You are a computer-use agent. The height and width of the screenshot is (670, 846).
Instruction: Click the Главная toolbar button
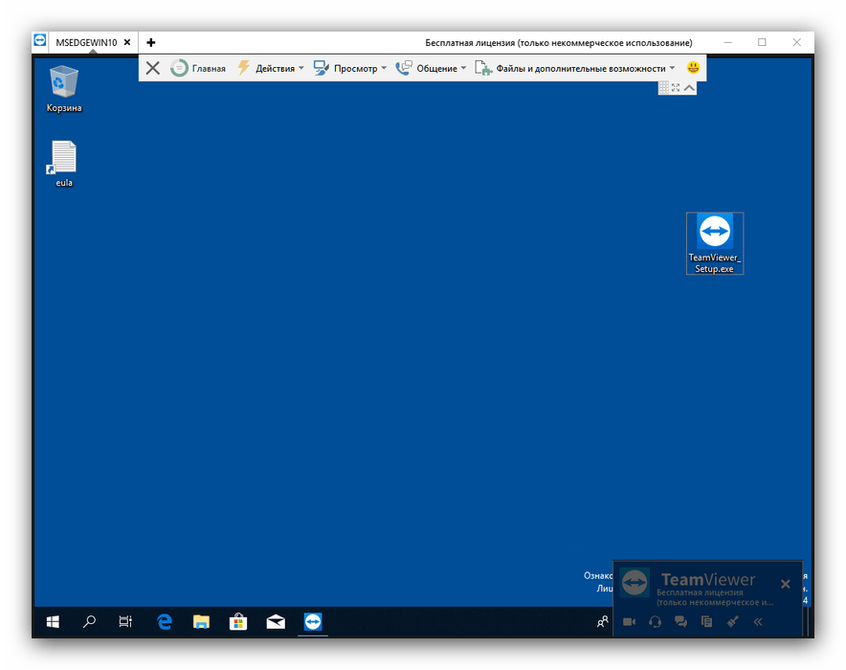pyautogui.click(x=198, y=69)
